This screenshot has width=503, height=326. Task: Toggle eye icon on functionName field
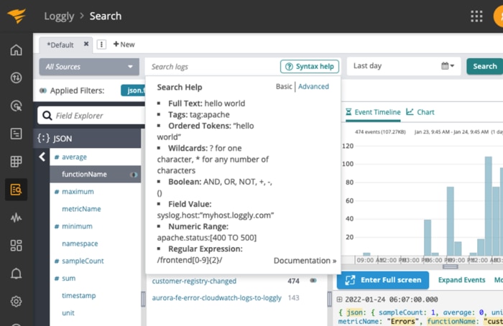tap(134, 174)
